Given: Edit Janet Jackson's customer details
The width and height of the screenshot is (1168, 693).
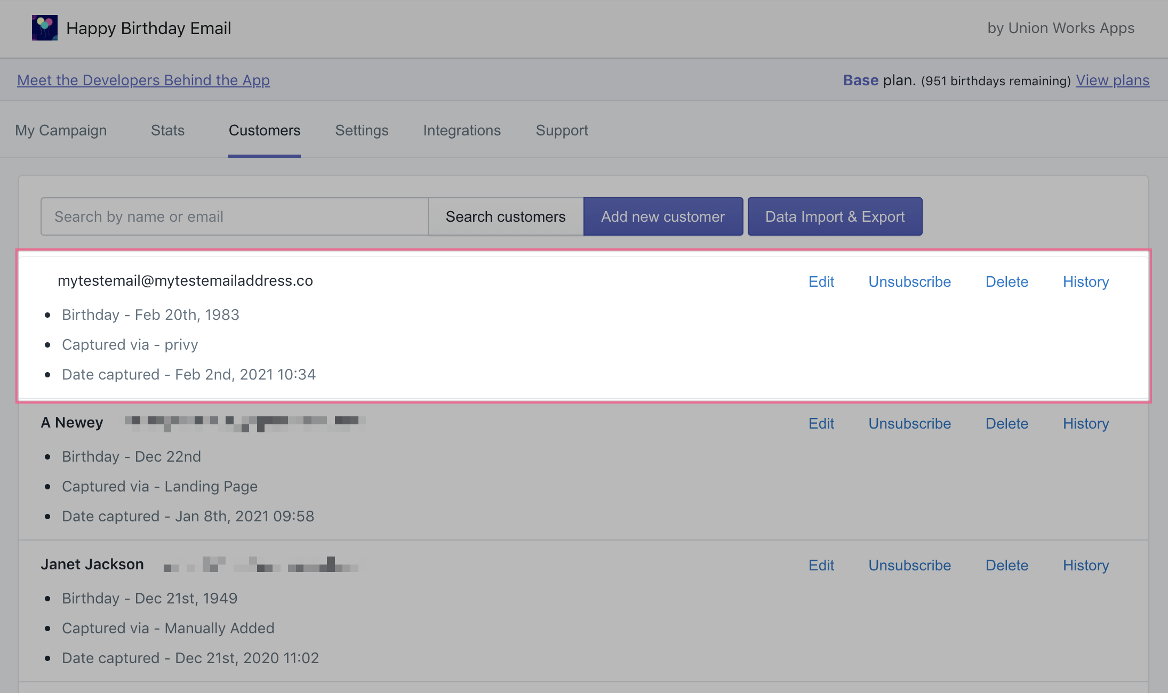Looking at the screenshot, I should tap(821, 565).
